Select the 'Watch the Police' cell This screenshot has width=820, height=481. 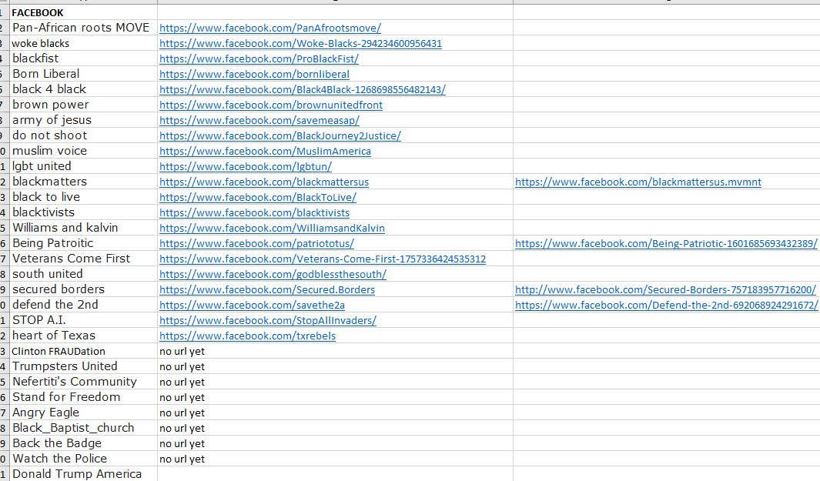coord(83,459)
